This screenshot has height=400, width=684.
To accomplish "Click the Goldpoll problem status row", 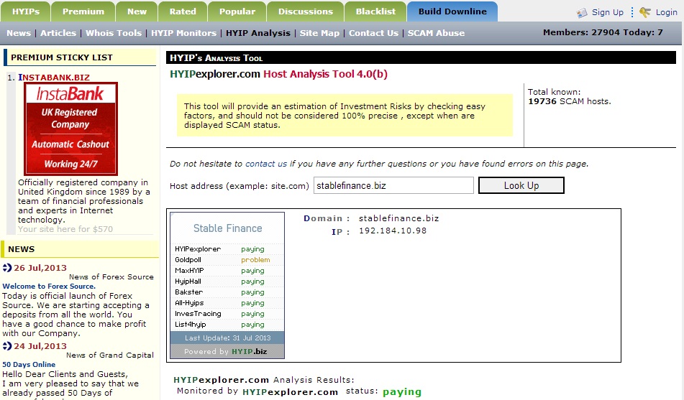I will [227, 260].
